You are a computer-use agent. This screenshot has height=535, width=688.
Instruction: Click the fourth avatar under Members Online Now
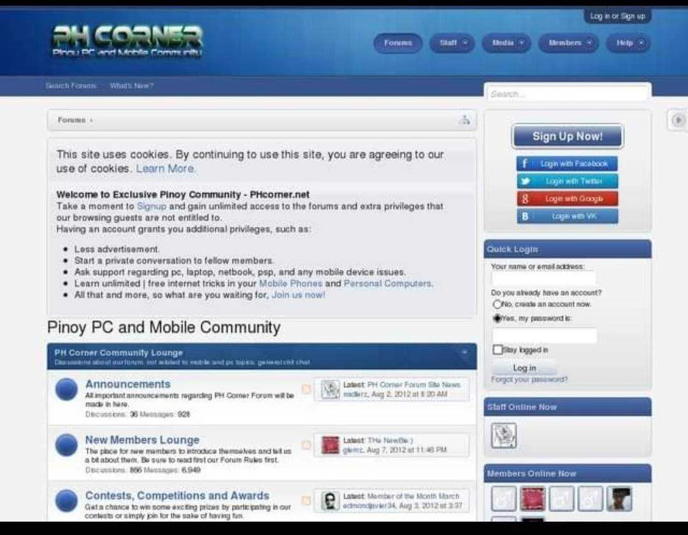591,499
